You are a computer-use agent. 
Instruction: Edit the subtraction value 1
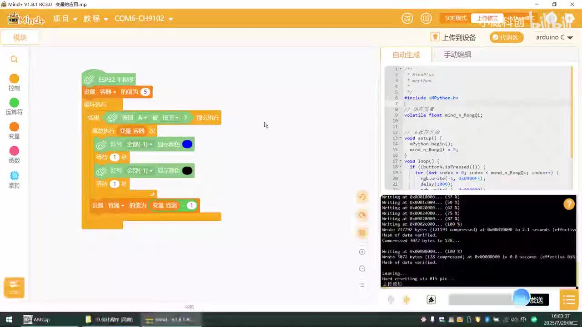point(191,205)
